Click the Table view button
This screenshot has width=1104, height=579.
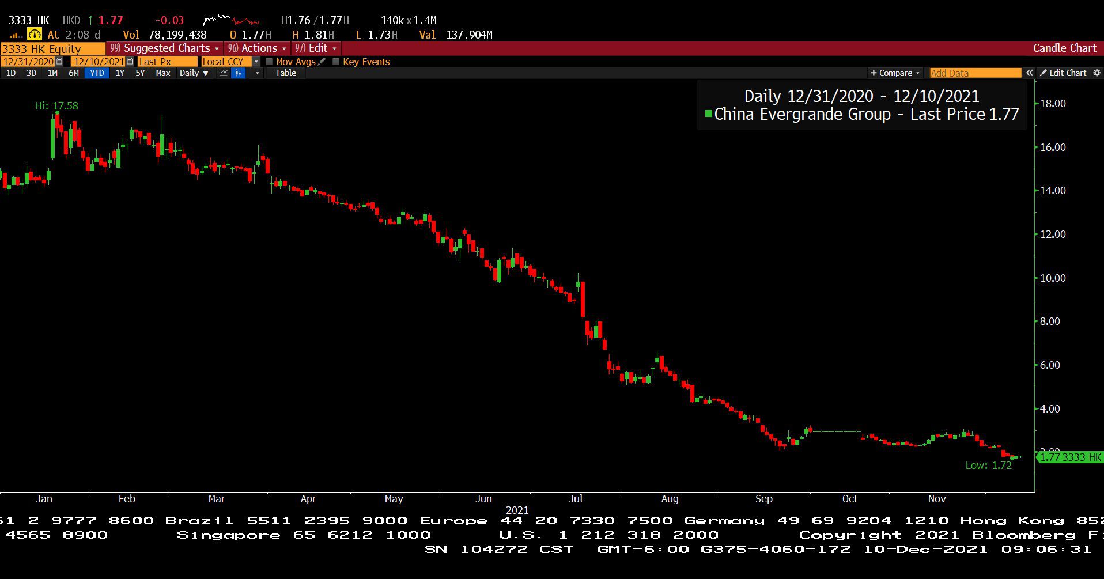(286, 73)
